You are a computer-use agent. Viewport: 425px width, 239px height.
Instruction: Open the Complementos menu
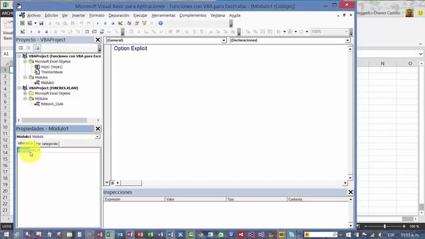click(193, 15)
